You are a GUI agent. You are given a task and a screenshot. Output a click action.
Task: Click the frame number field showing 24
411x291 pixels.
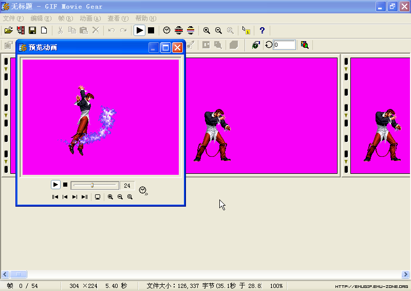click(127, 186)
